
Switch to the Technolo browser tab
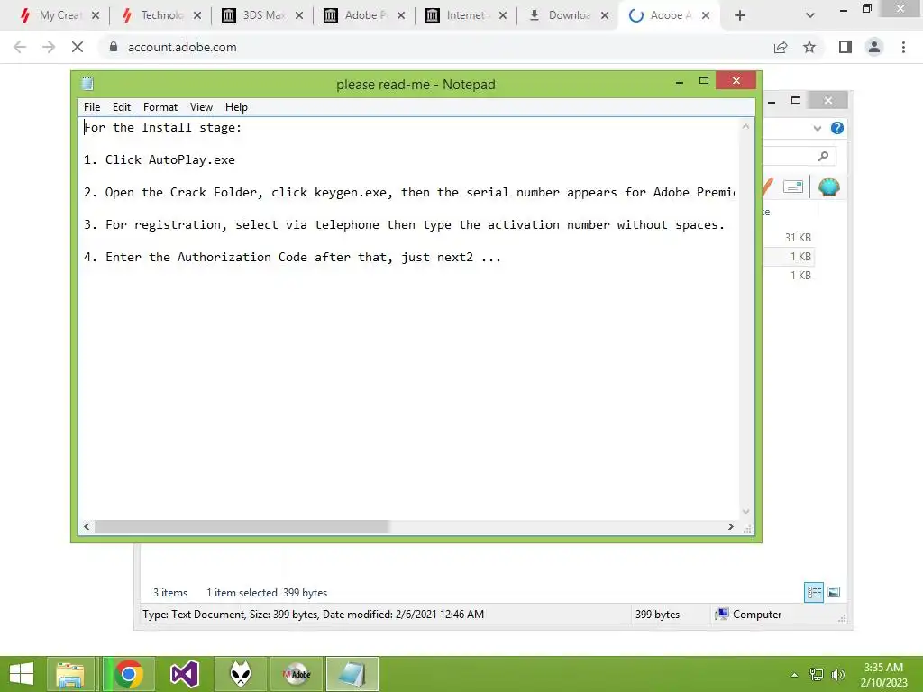160,15
